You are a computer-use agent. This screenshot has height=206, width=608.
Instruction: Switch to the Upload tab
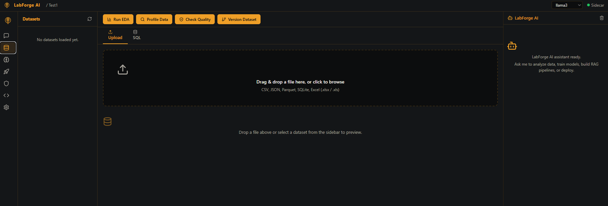click(115, 35)
